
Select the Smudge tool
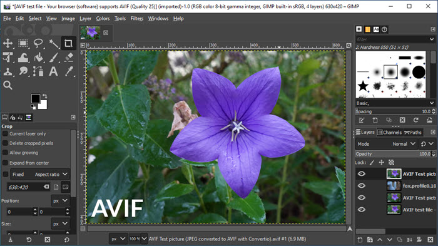pyautogui.click(x=23, y=71)
